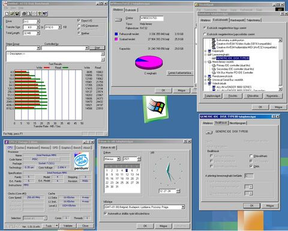Click the Secondary IDE controller device icon
The height and width of the screenshot is (231, 288).
pos(214,69)
